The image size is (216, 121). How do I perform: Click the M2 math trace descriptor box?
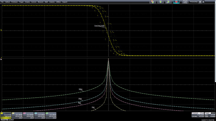pos(28,116)
